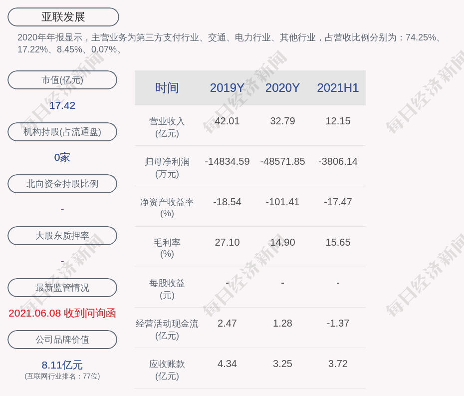Select ROE value -18.54
This screenshot has width=464, height=396.
(227, 202)
